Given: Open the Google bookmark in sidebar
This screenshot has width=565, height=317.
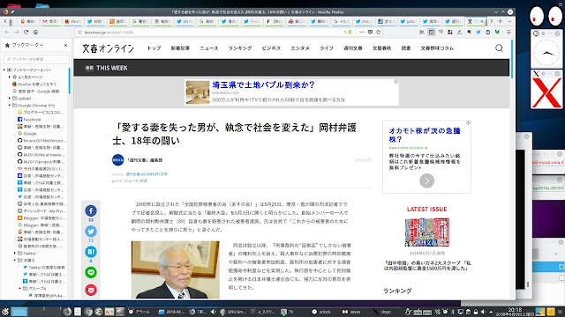Looking at the screenshot, I should click(x=30, y=133).
